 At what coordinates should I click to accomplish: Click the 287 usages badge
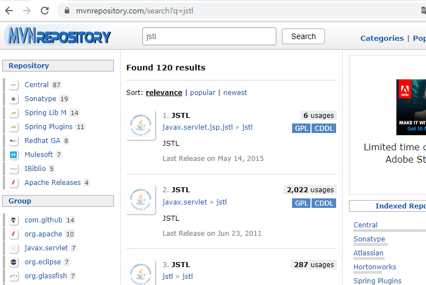[314, 265]
